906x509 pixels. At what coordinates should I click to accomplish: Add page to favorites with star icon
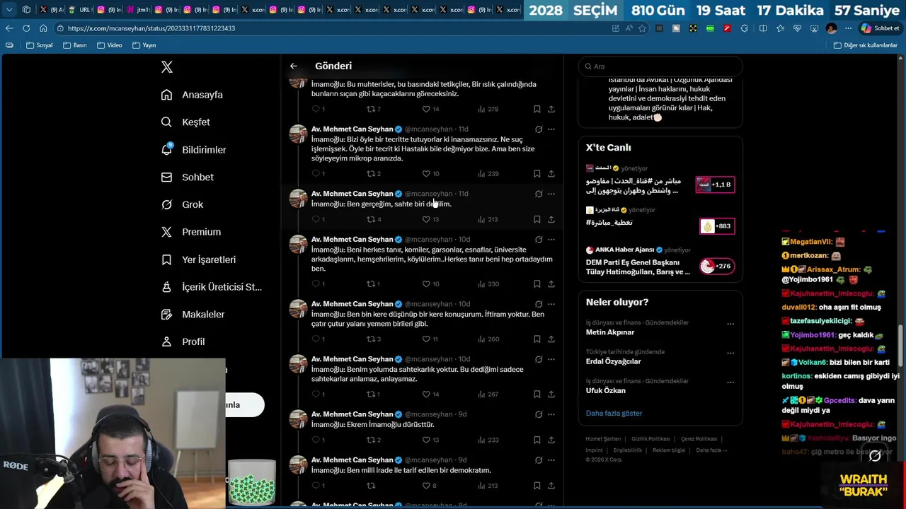coord(642,28)
